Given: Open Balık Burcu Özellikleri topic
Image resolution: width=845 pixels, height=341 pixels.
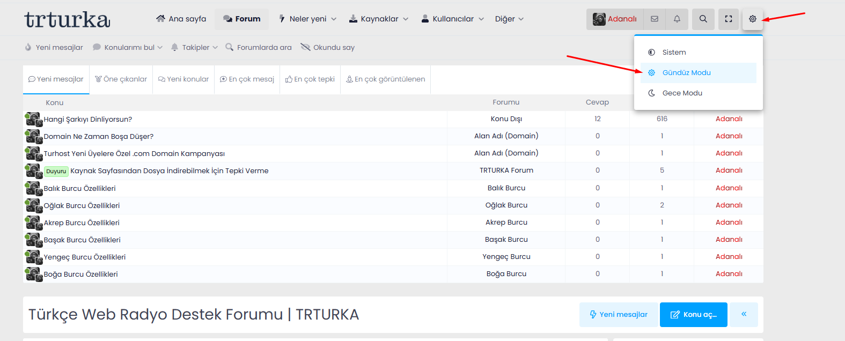Looking at the screenshot, I should 80,188.
